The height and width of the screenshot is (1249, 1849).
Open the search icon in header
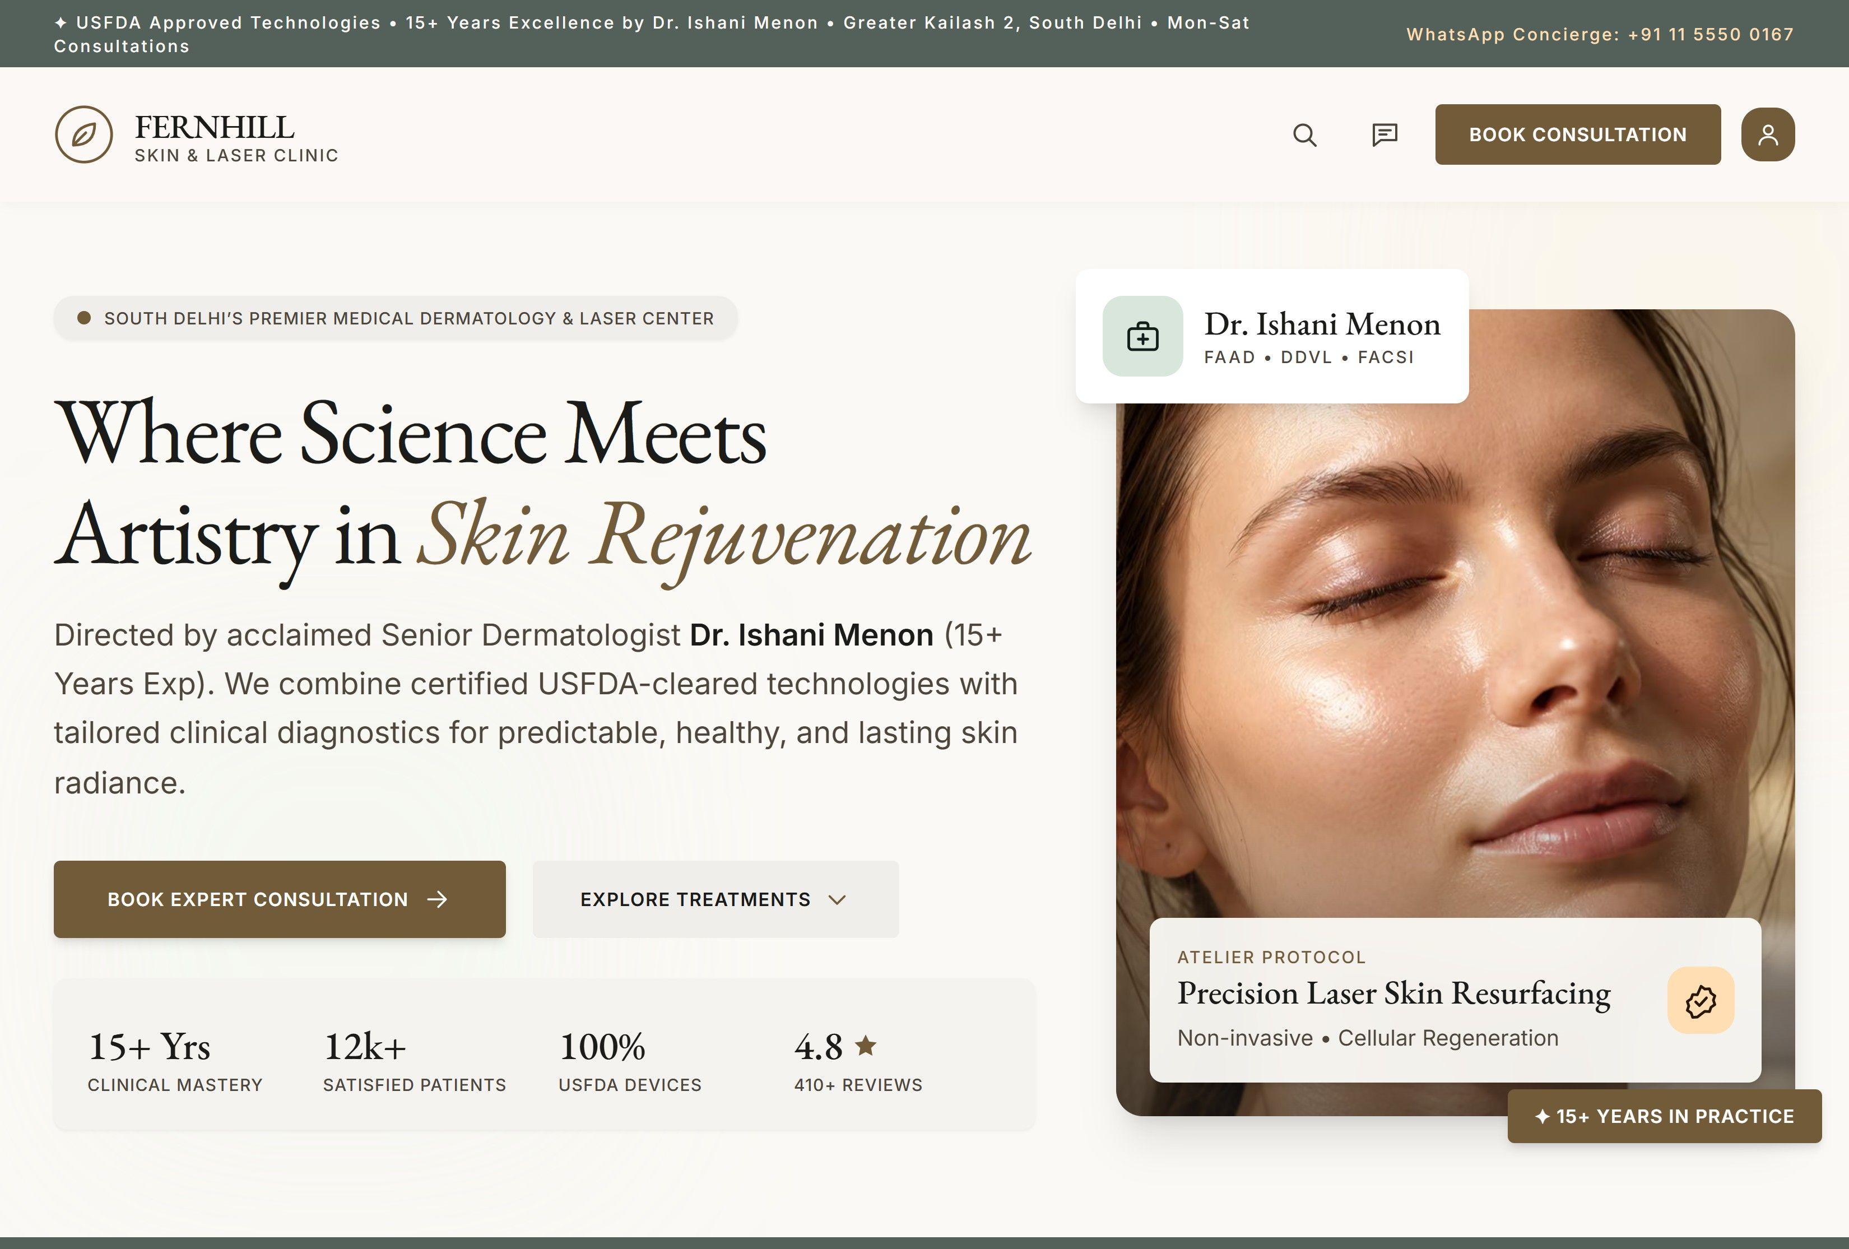pyautogui.click(x=1305, y=134)
